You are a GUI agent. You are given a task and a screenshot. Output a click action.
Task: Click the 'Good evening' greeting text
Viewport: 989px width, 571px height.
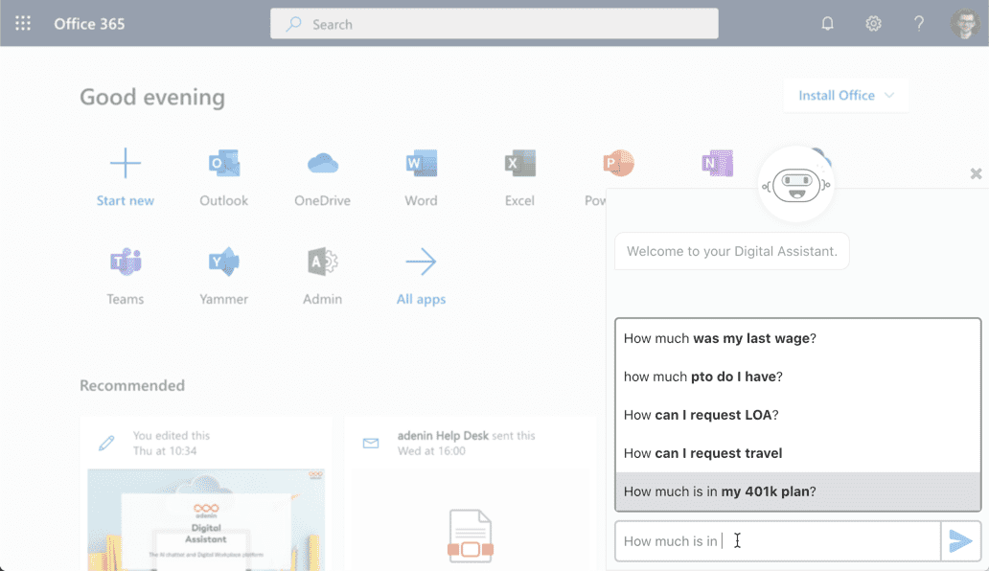pyautogui.click(x=152, y=97)
